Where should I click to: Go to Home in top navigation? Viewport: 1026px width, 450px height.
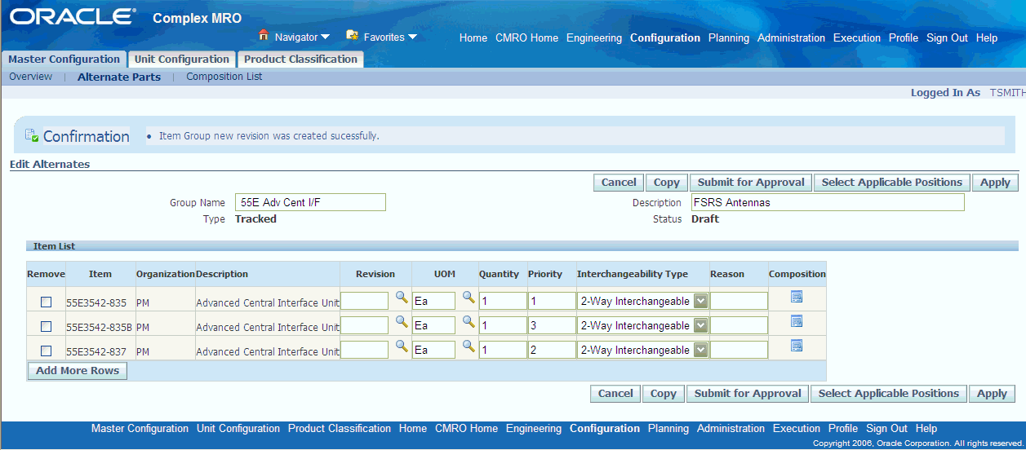click(473, 38)
